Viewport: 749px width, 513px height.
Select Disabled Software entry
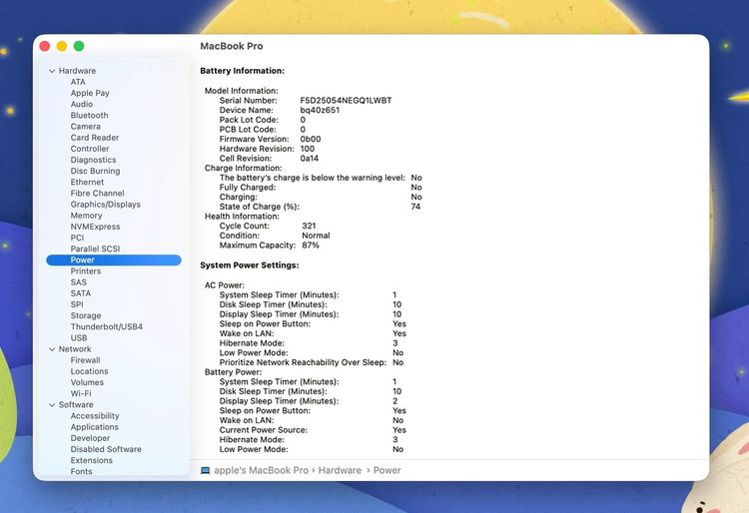(106, 449)
